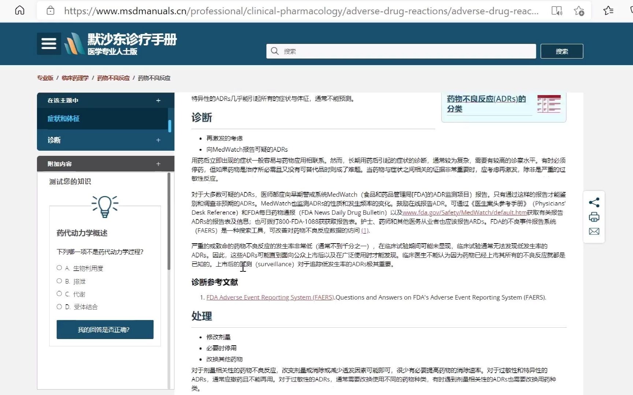Click the 诊断参考文献 heading

215,282
